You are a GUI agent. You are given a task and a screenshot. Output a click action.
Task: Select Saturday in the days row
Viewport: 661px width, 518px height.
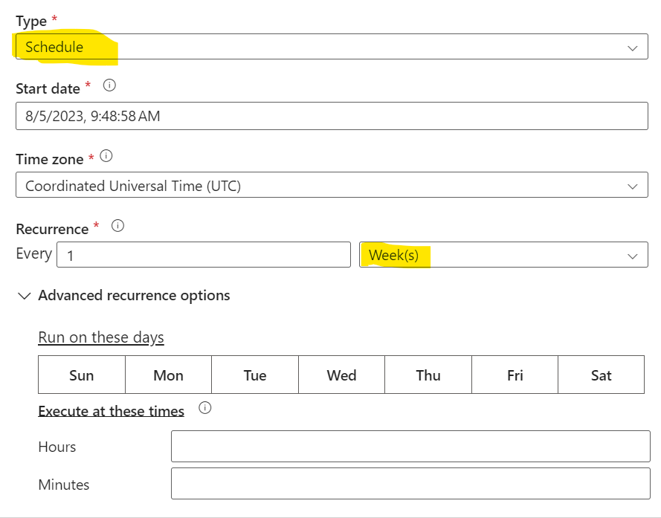601,375
